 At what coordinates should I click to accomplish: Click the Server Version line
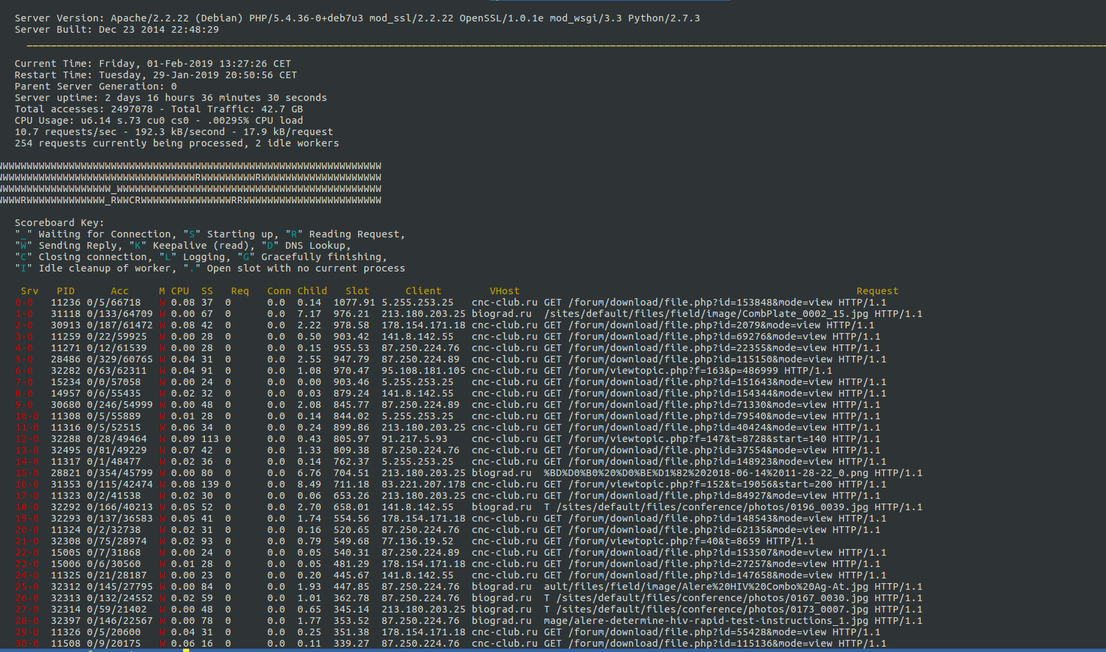(357, 18)
